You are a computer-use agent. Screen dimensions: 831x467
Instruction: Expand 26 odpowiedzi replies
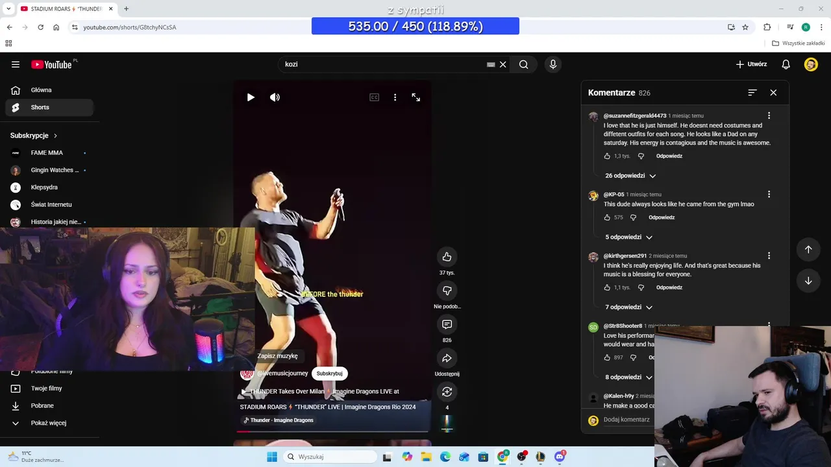[630, 176]
